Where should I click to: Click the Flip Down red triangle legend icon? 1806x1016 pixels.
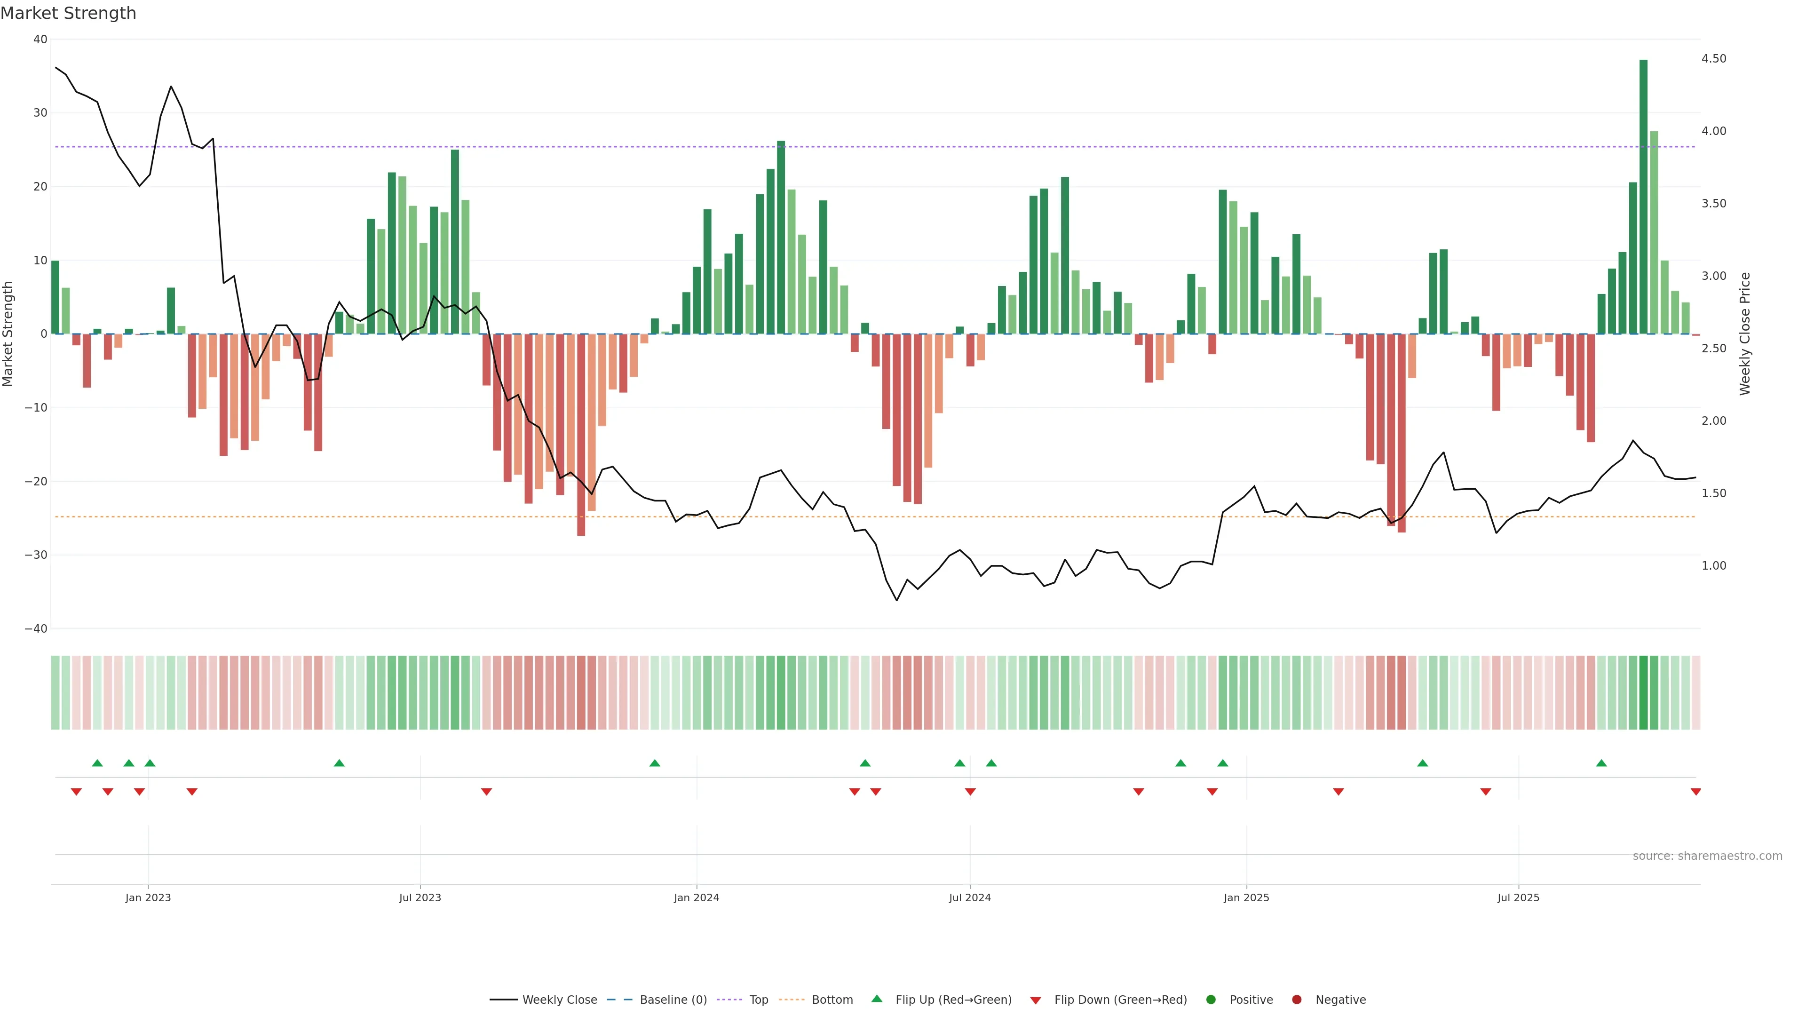(x=1036, y=1000)
